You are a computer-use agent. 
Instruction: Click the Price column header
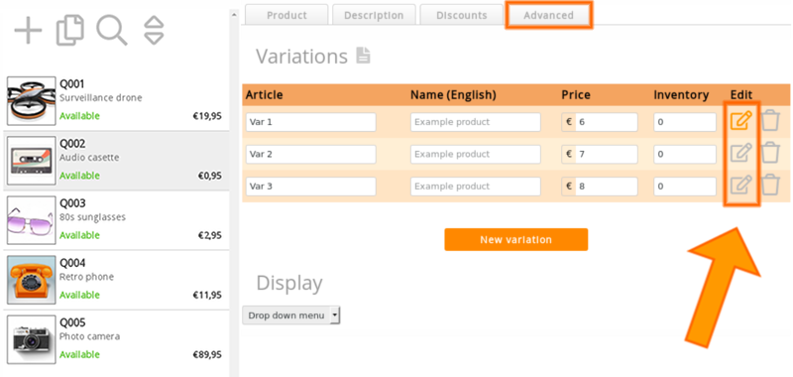tap(576, 95)
